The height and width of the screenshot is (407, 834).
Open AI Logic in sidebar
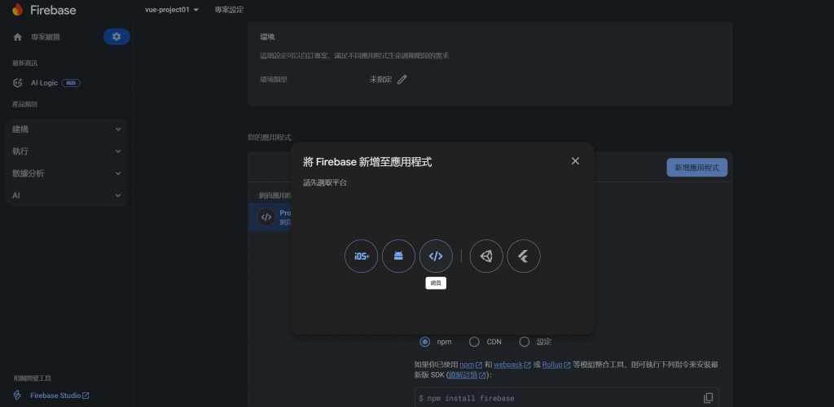coord(44,83)
